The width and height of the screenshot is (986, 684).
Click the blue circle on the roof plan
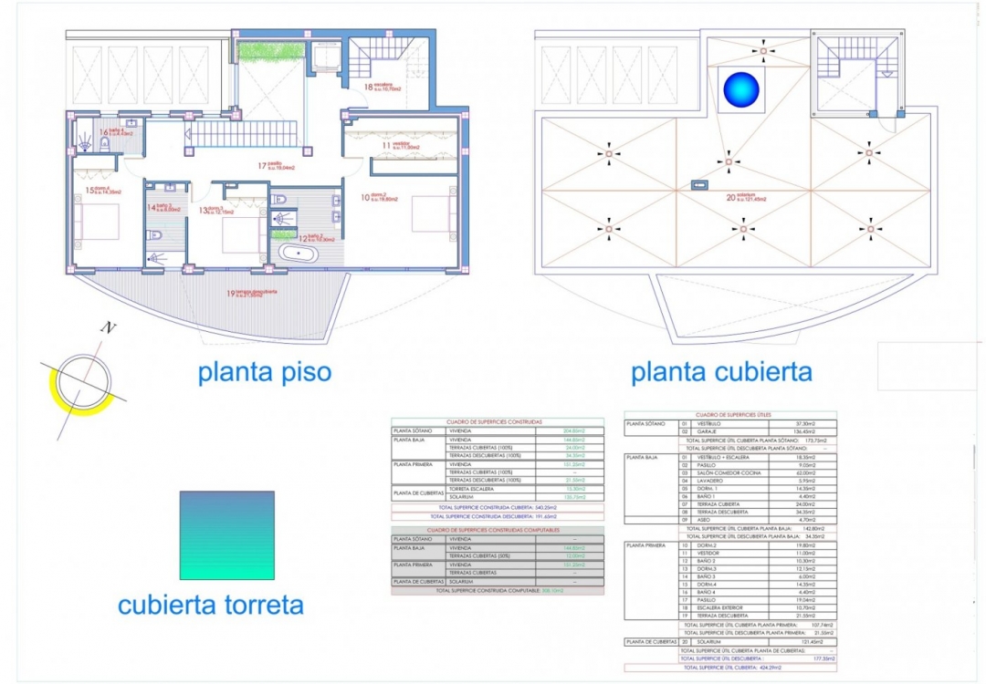[x=740, y=89]
